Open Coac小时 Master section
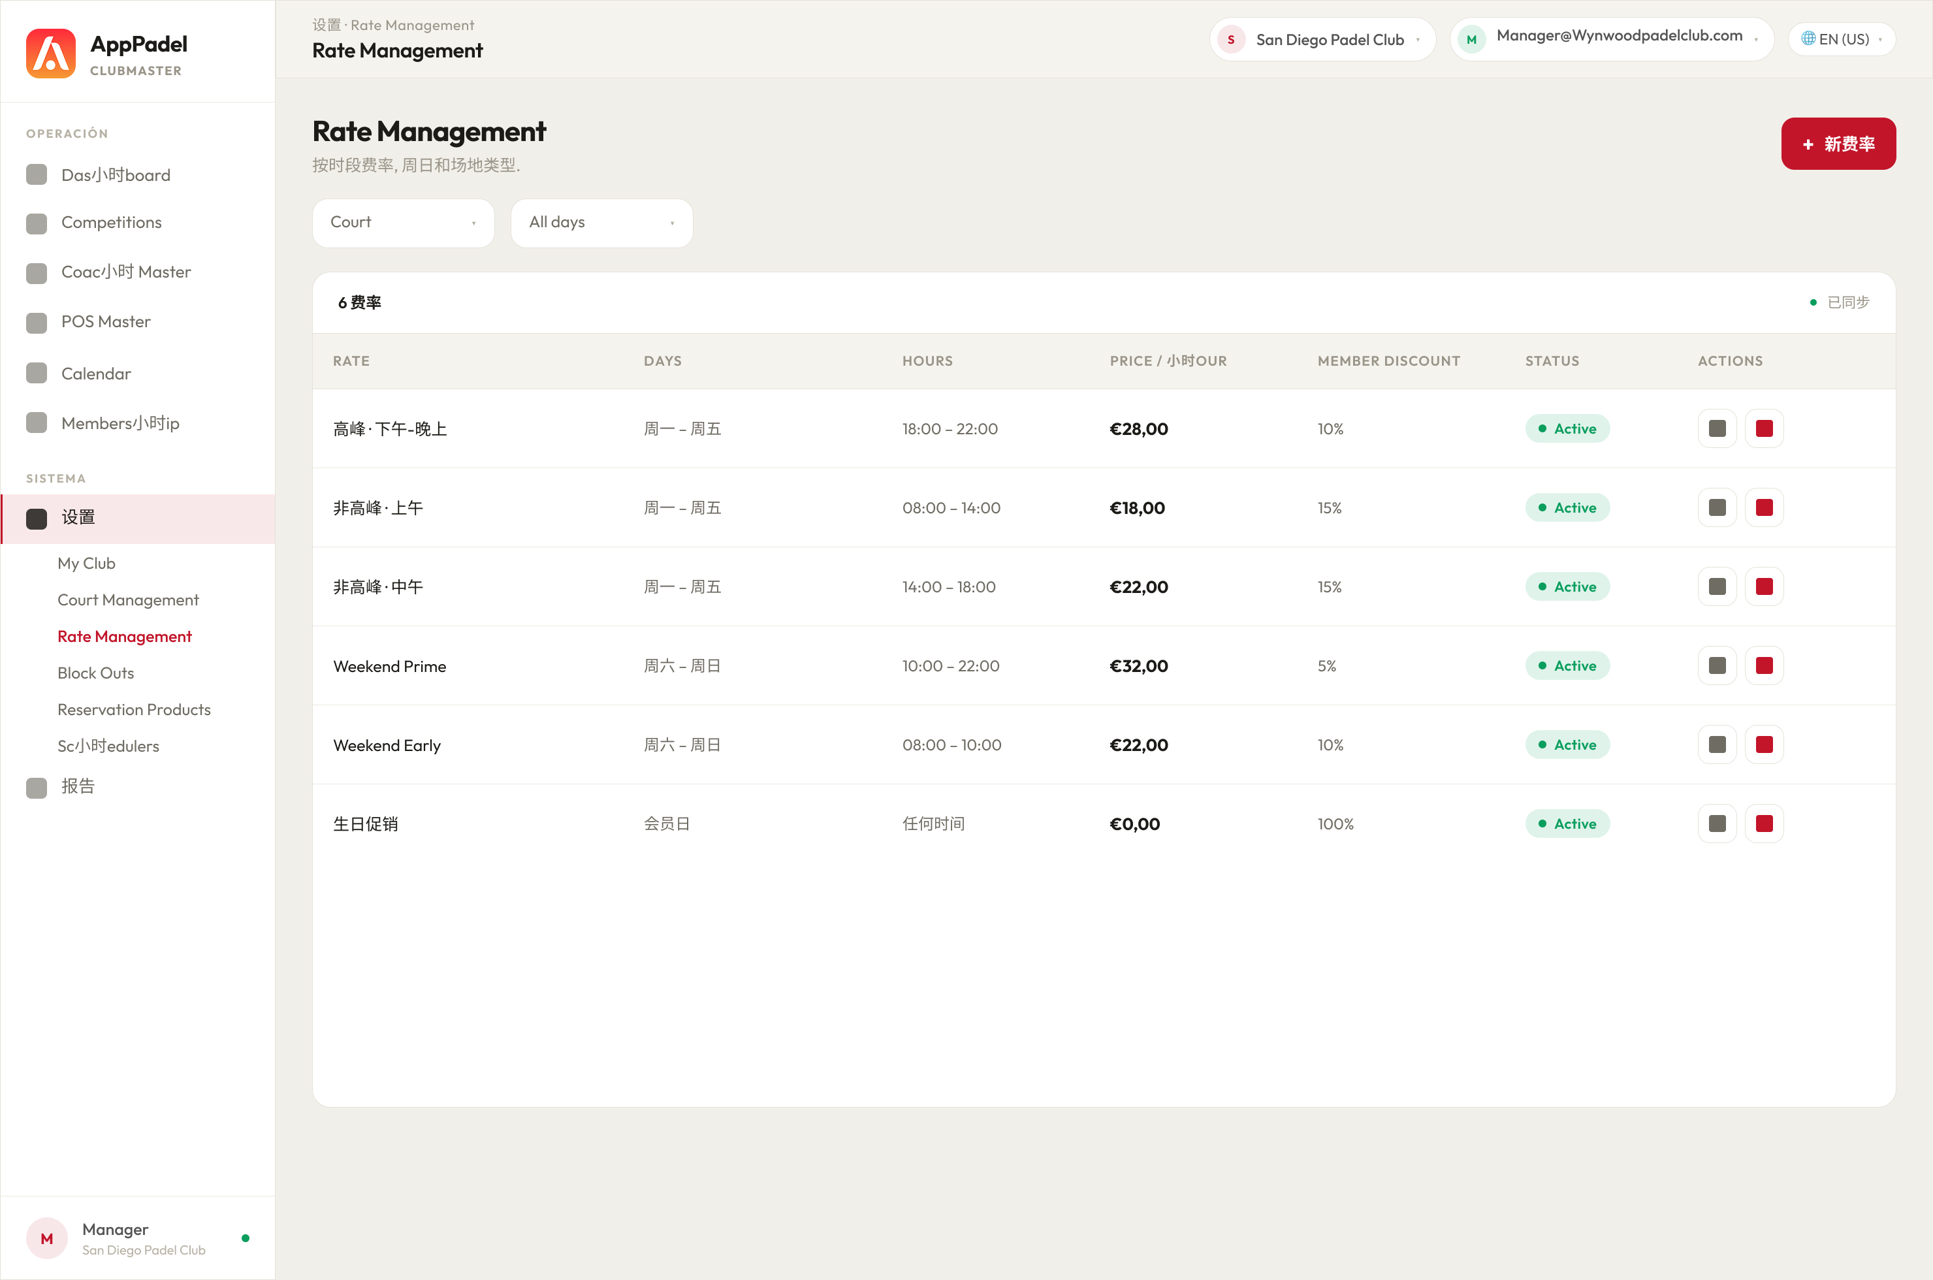Image resolution: width=1933 pixels, height=1280 pixels. click(138, 273)
